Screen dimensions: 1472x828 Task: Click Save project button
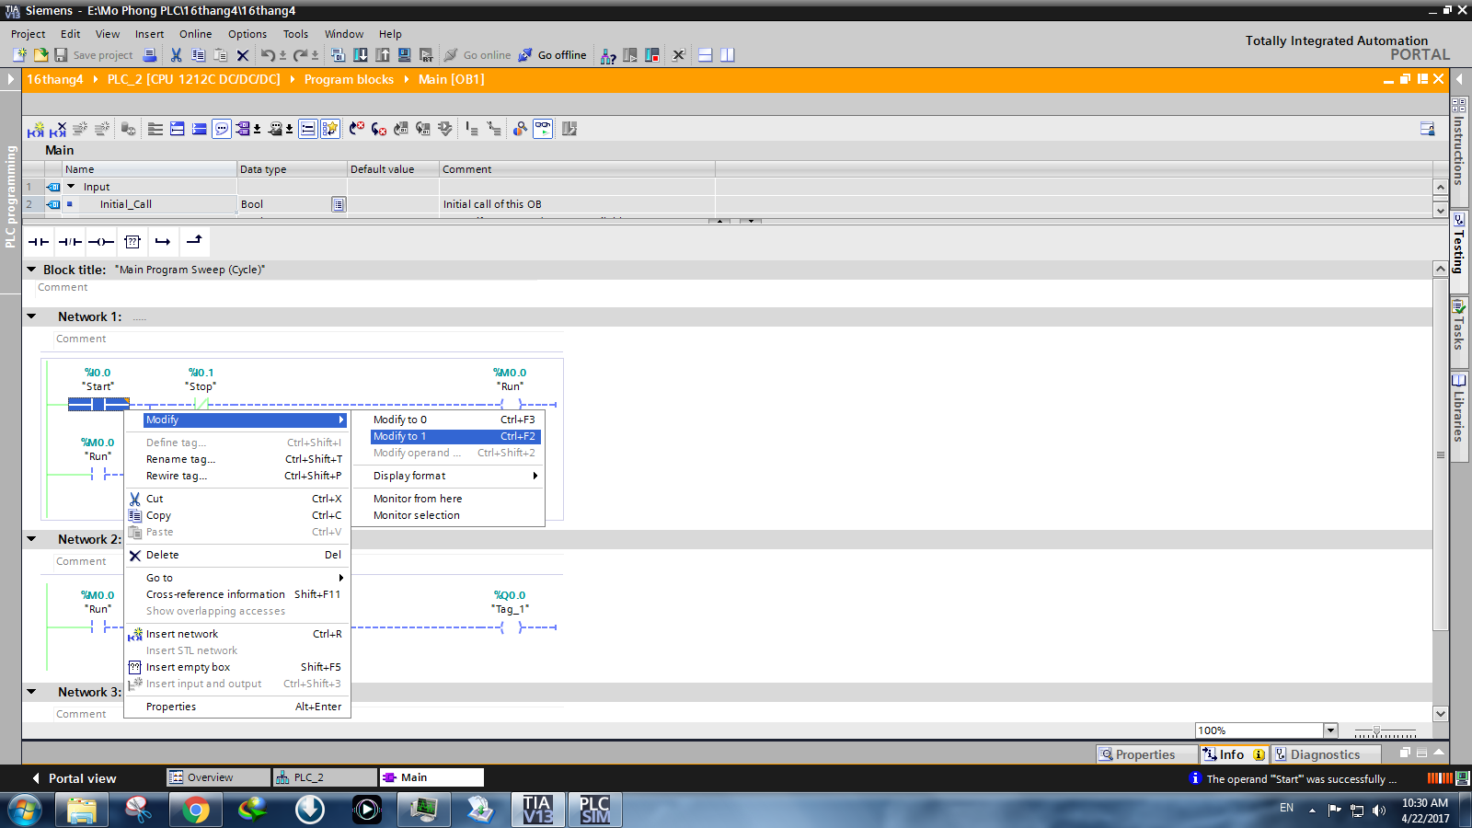pyautogui.click(x=93, y=55)
